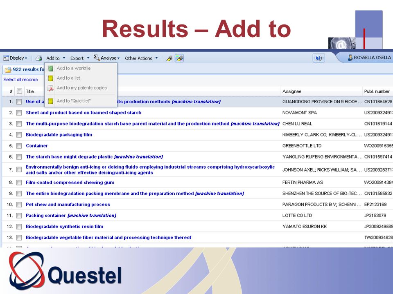393x294 pixels.
Task: Click publication number JP3153079
Action: click(x=375, y=216)
